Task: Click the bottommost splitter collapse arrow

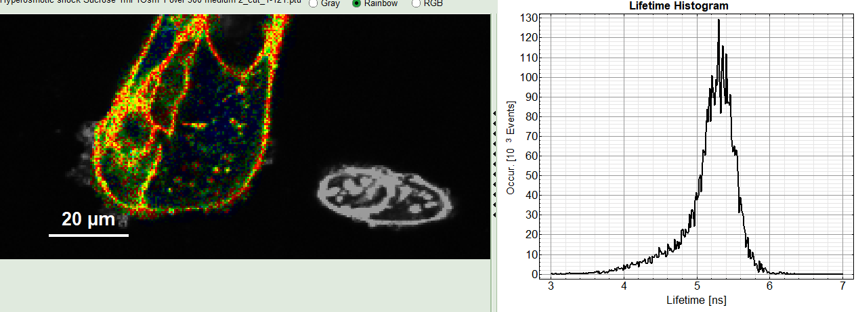Action: click(494, 215)
